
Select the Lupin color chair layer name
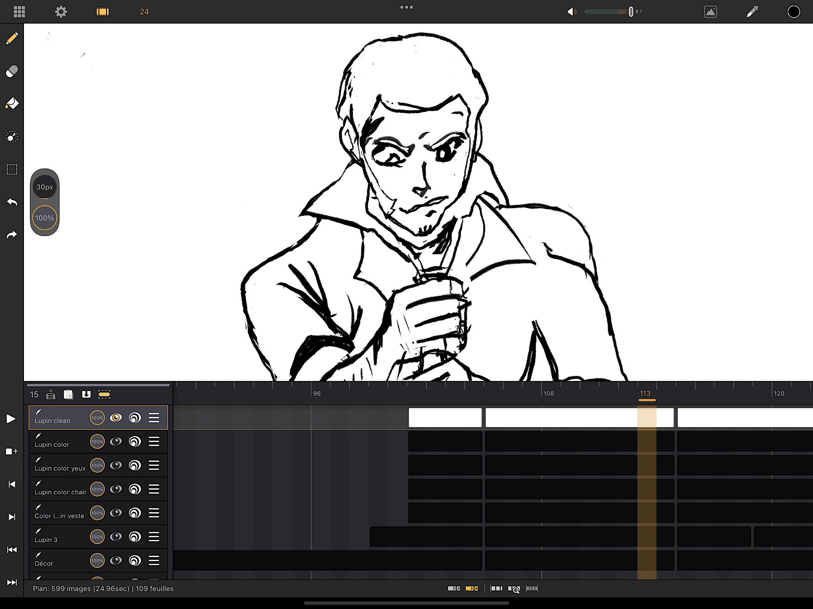point(61,492)
